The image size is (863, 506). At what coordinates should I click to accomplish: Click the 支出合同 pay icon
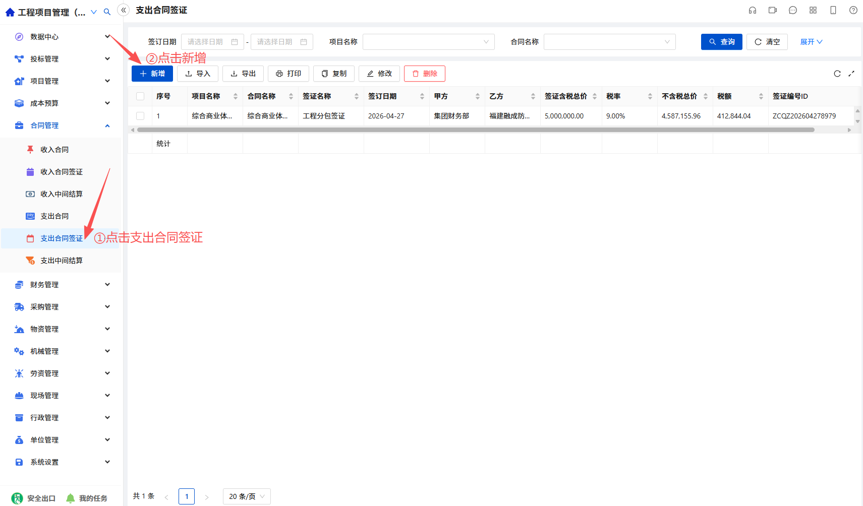coord(30,216)
